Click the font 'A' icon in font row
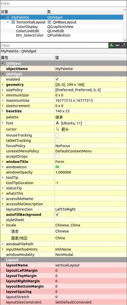127x305 pixels. coord(57,123)
